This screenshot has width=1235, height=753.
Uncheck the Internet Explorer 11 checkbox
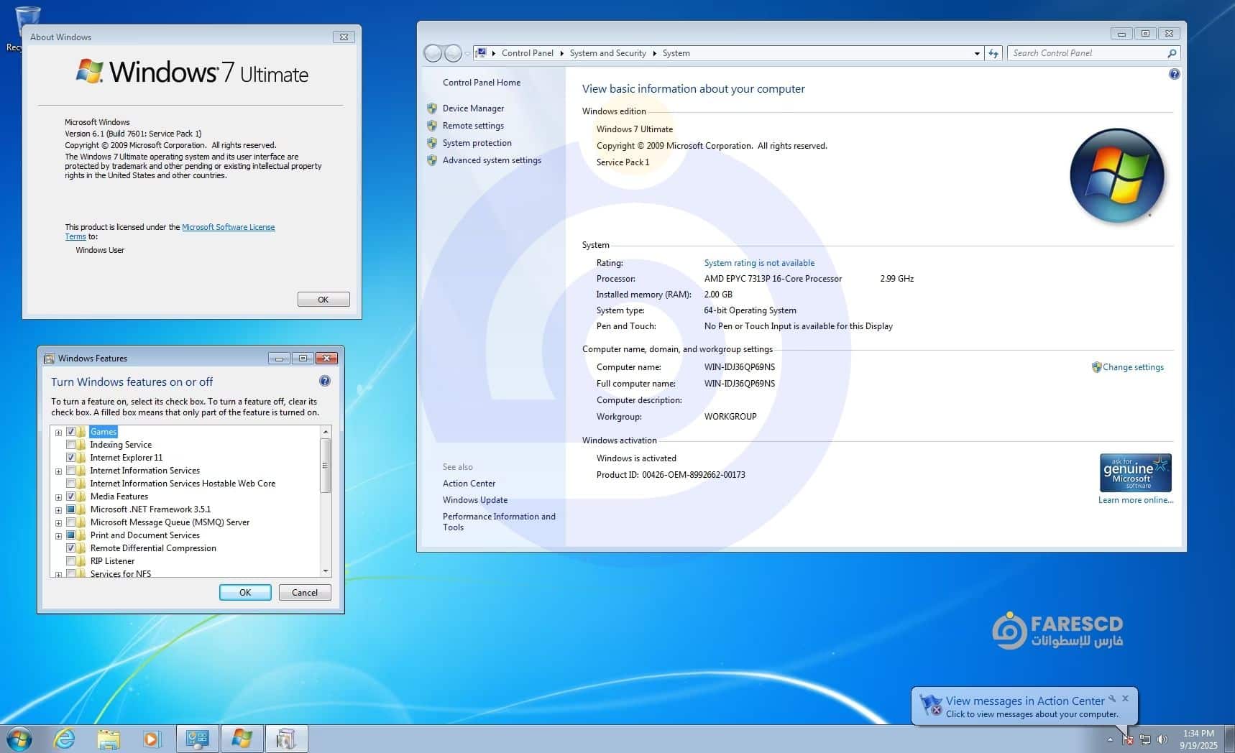click(x=71, y=458)
